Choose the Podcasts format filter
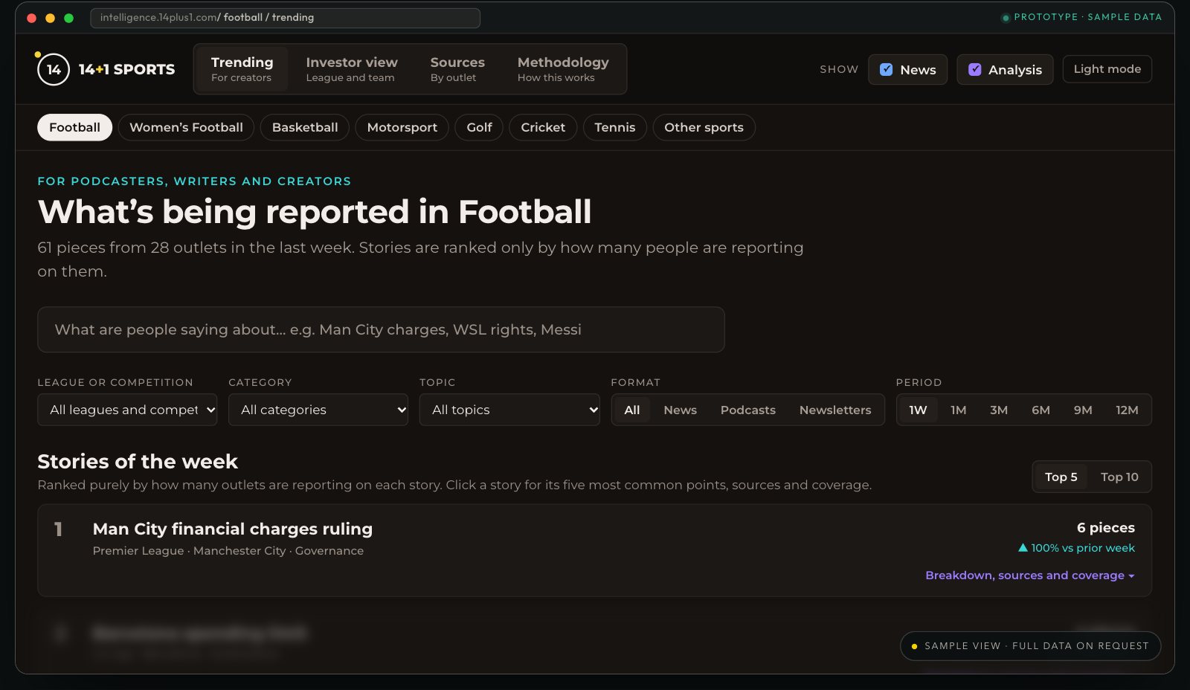1190x690 pixels. click(x=747, y=410)
